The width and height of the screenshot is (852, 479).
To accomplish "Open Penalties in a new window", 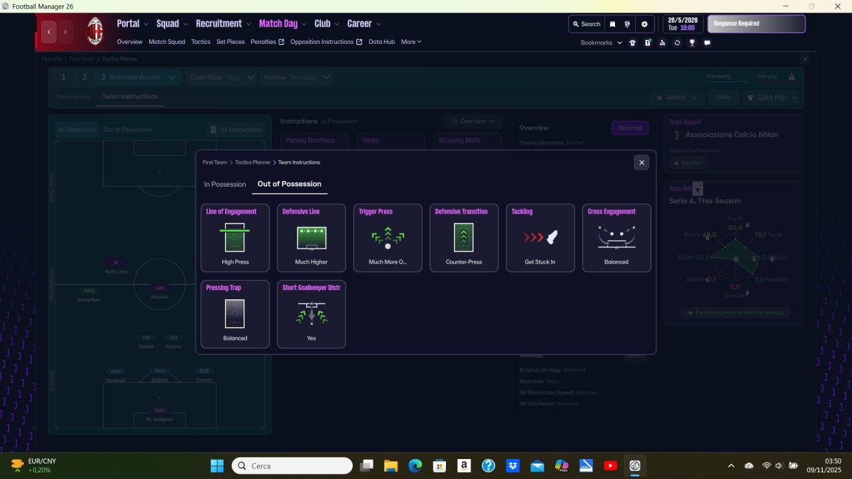I will pyautogui.click(x=268, y=42).
